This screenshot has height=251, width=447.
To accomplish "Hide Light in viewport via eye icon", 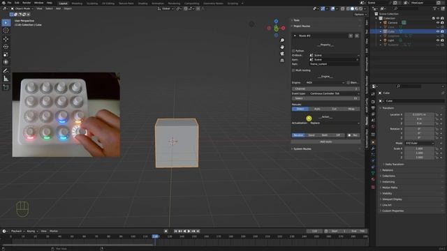I will (x=438, y=40).
